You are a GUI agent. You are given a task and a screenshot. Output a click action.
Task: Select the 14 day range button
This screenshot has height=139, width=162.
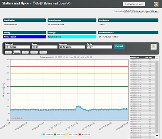(x=34, y=52)
